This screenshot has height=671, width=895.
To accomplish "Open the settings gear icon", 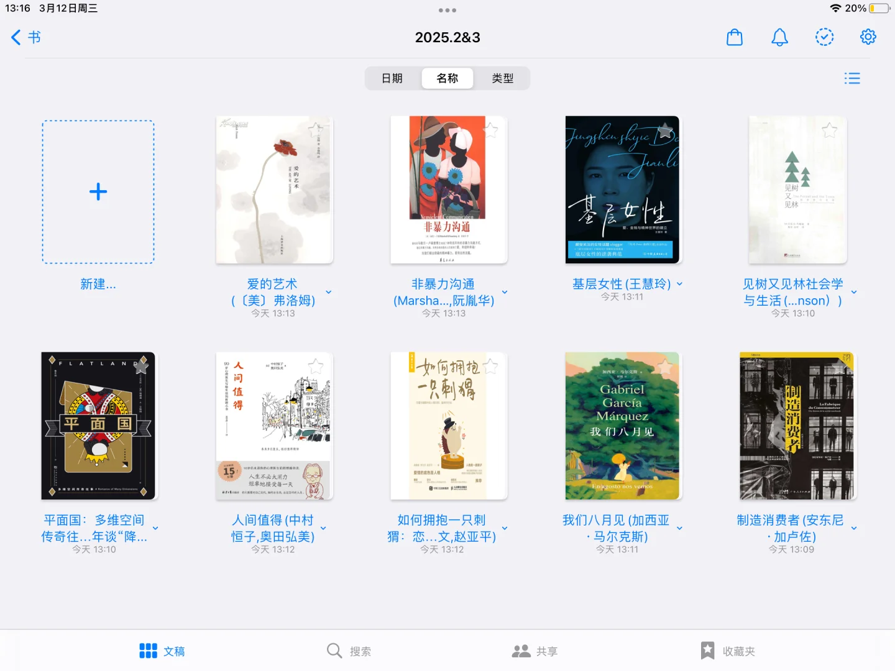I will 868,37.
